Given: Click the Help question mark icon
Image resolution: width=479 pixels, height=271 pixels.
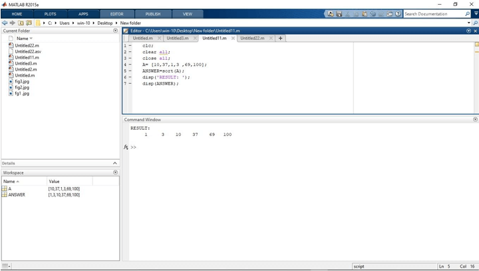Looking at the screenshot, I should tap(398, 13).
